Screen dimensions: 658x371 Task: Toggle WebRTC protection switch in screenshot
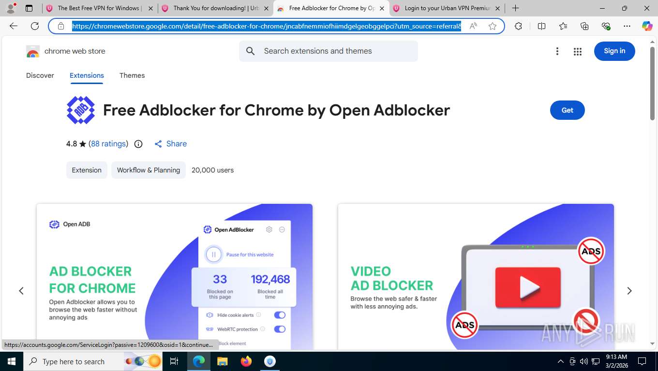point(280,329)
